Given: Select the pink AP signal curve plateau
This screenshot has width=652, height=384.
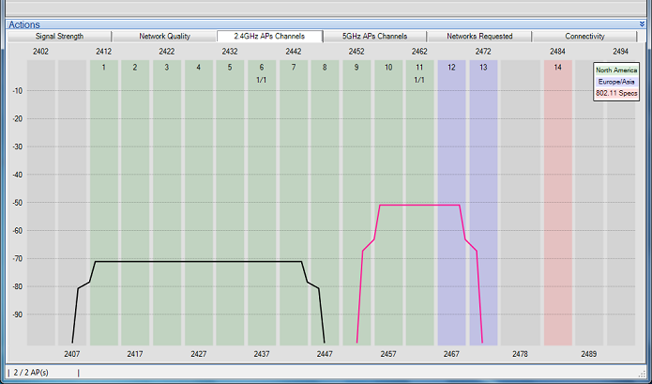Looking at the screenshot, I should [x=419, y=205].
